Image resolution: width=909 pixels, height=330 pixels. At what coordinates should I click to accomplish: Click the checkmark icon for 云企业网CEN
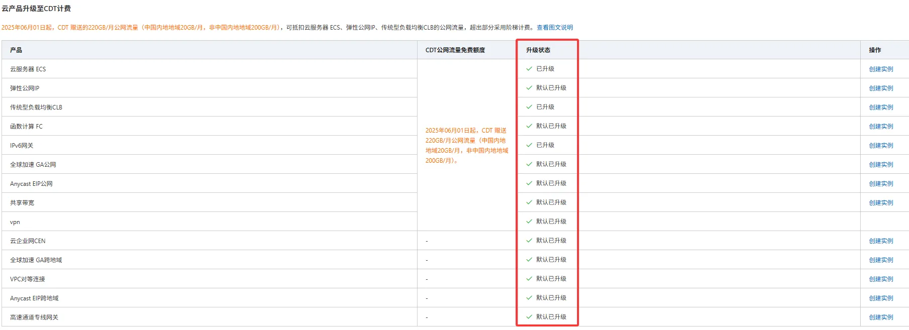[x=529, y=241]
